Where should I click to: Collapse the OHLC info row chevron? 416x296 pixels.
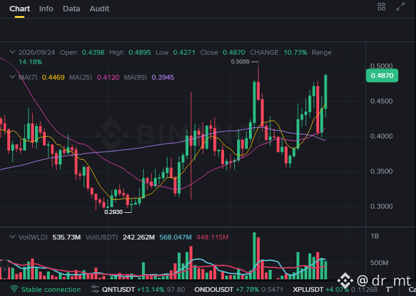coord(12,52)
